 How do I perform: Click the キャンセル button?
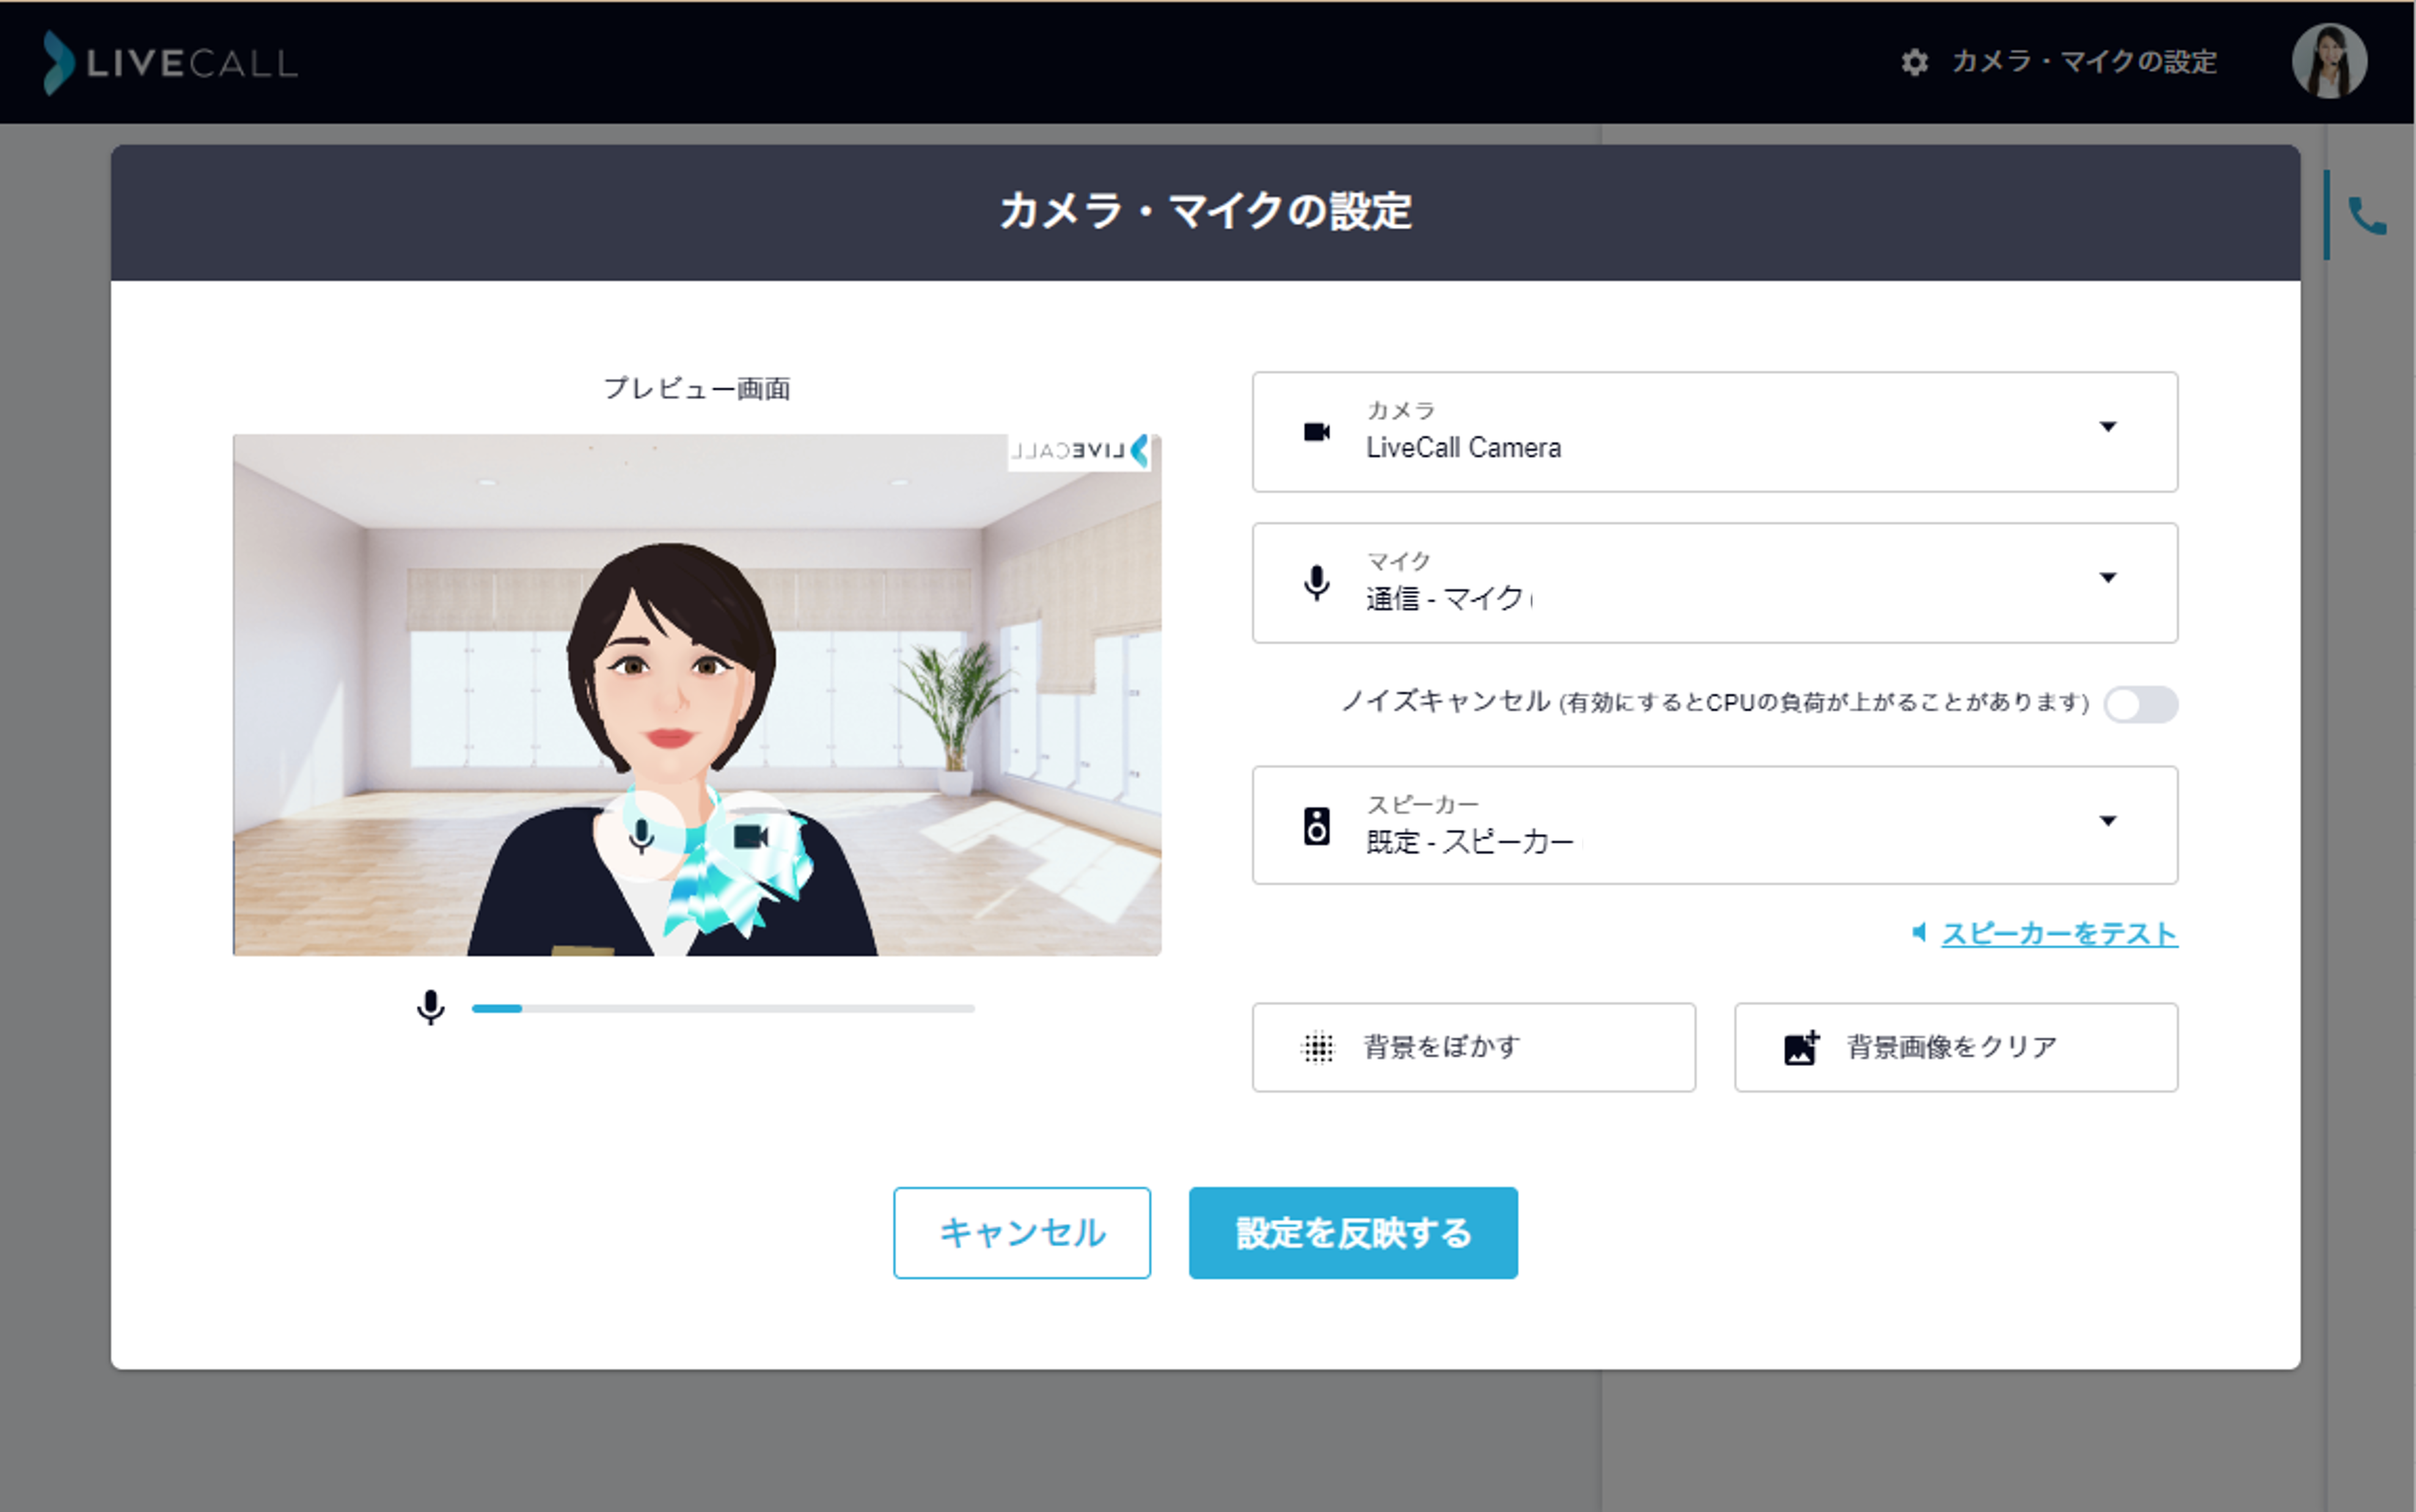(1021, 1232)
